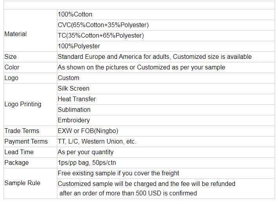Image resolution: width=279 pixels, height=204 pixels.
Task: Select the Color row label
Action: pyautogui.click(x=12, y=67)
